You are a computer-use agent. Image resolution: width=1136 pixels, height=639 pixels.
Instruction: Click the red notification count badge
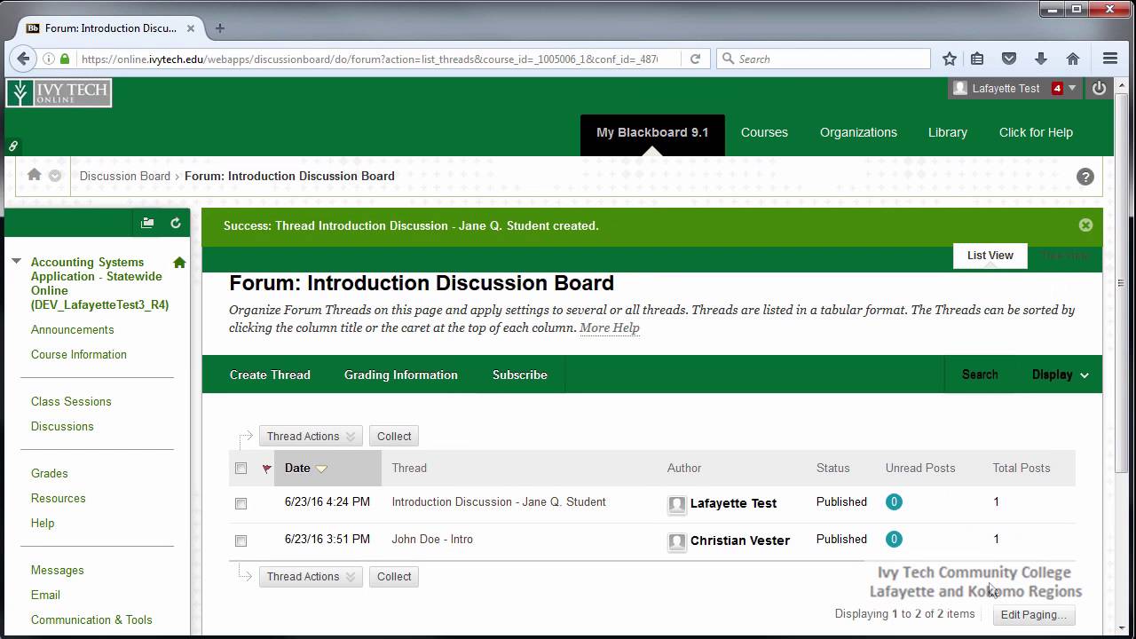[1057, 88]
